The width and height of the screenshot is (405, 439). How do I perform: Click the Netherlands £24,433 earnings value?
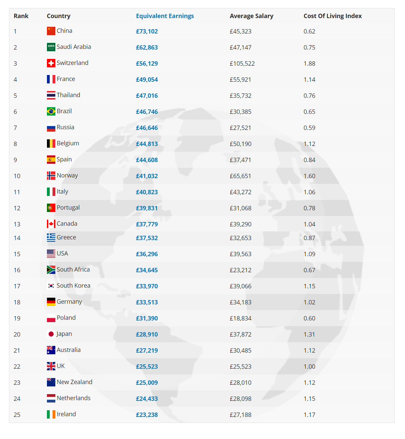tap(147, 399)
